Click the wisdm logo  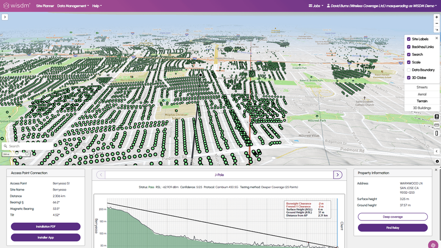pos(17,6)
